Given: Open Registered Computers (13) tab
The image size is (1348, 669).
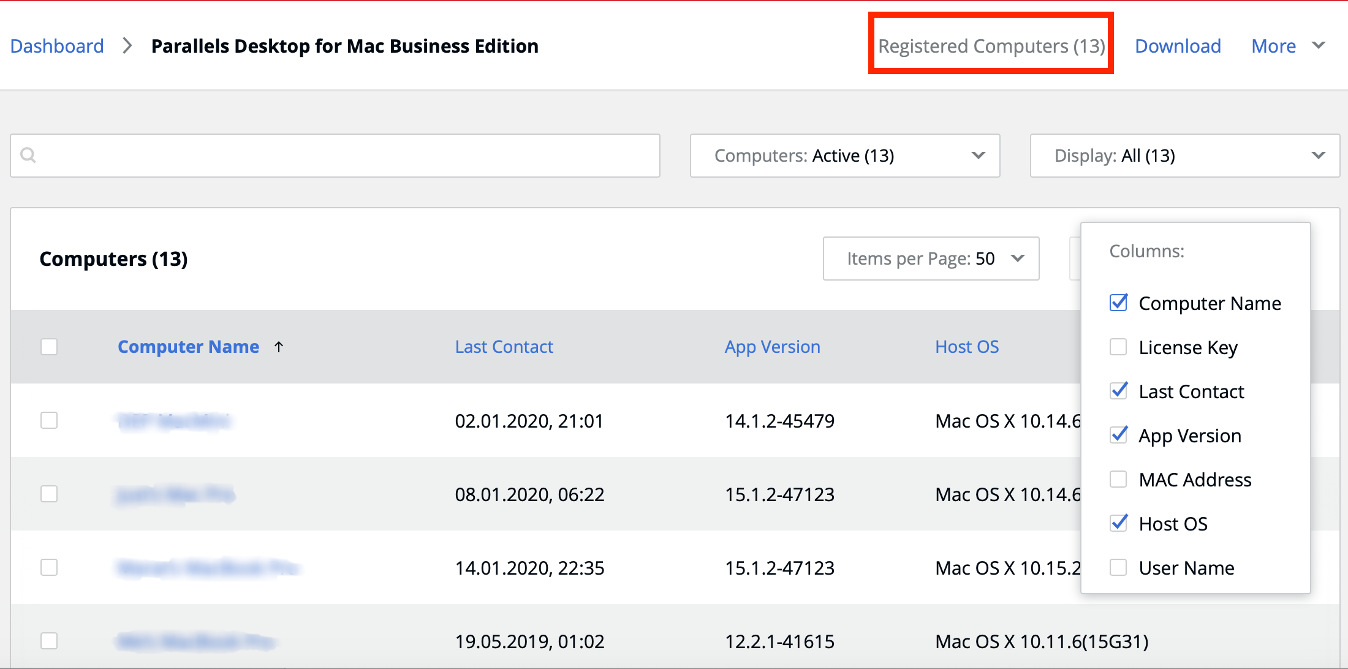Looking at the screenshot, I should [991, 46].
